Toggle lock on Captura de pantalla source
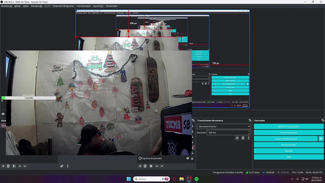 192,158
